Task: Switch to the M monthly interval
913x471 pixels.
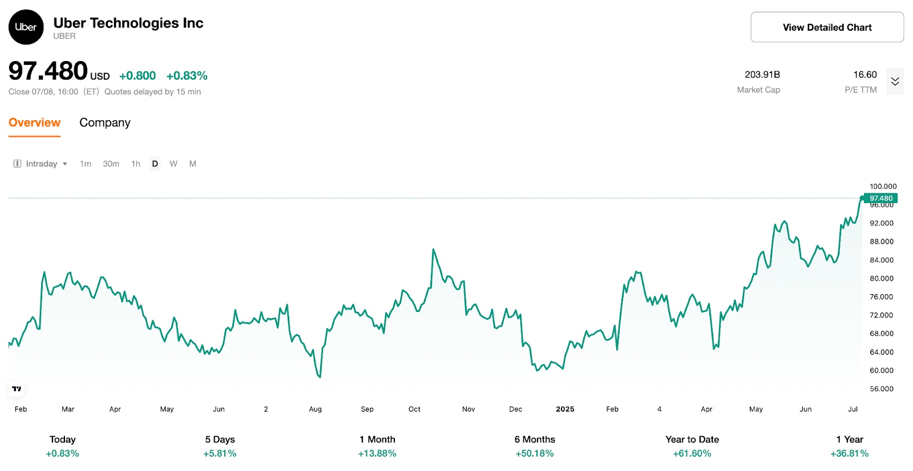Action: click(193, 164)
